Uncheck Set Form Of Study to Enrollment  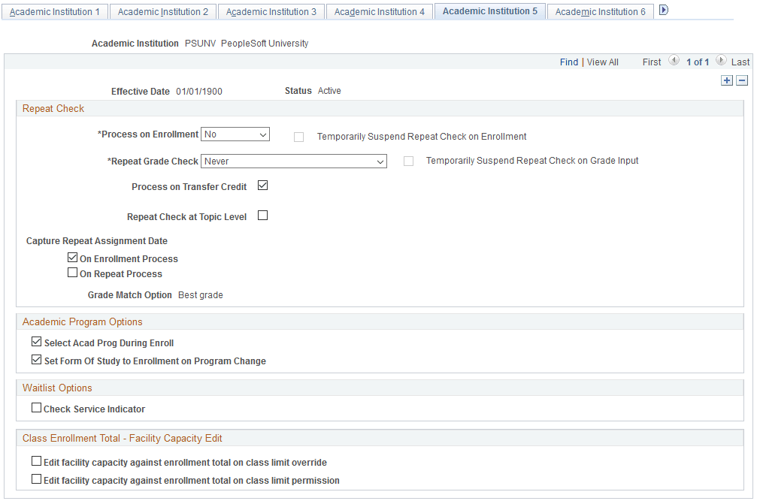click(36, 359)
